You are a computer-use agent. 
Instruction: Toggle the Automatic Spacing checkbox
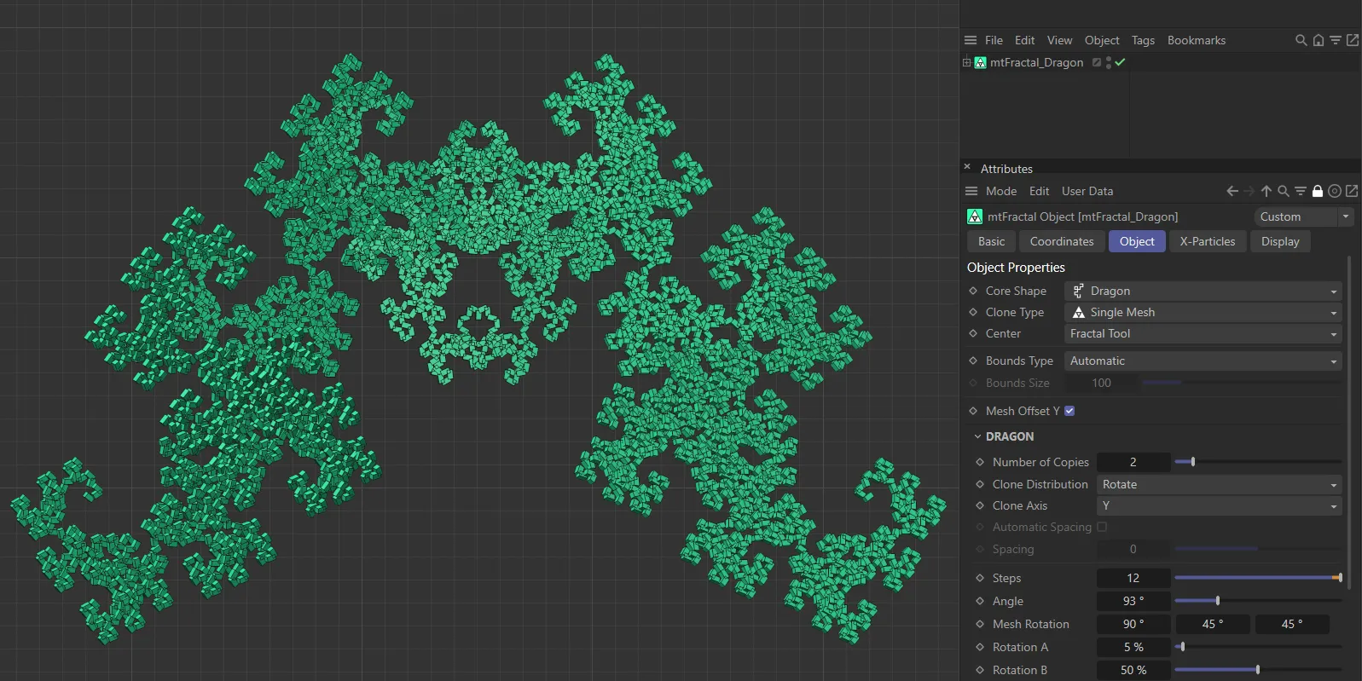(x=1102, y=527)
